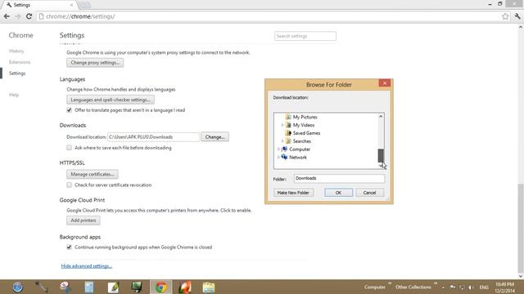This screenshot has height=294, width=524.
Task: Open the Chrome wrench menu
Action: pyautogui.click(x=517, y=16)
